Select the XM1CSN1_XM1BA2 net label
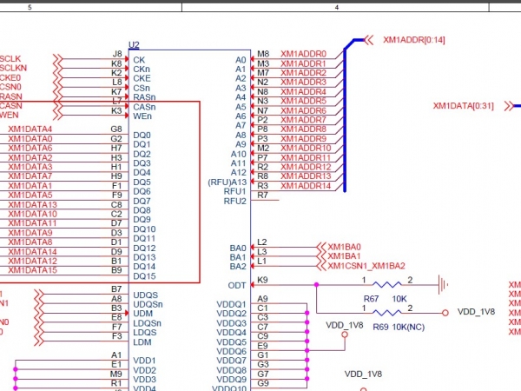The height and width of the screenshot is (391, 521). click(366, 266)
